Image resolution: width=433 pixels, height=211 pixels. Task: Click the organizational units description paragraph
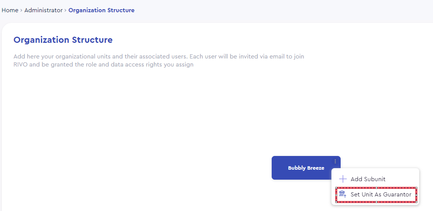tap(159, 61)
